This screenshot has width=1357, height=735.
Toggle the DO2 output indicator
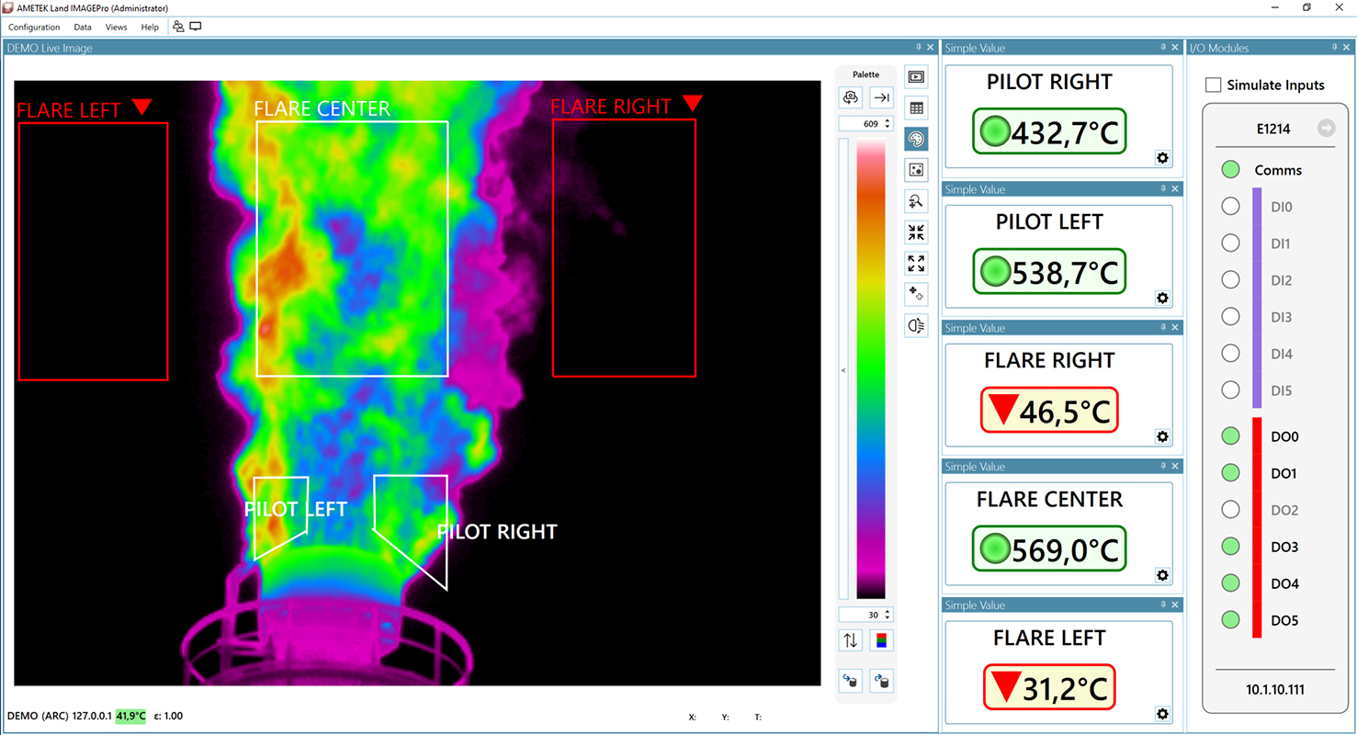coord(1230,509)
